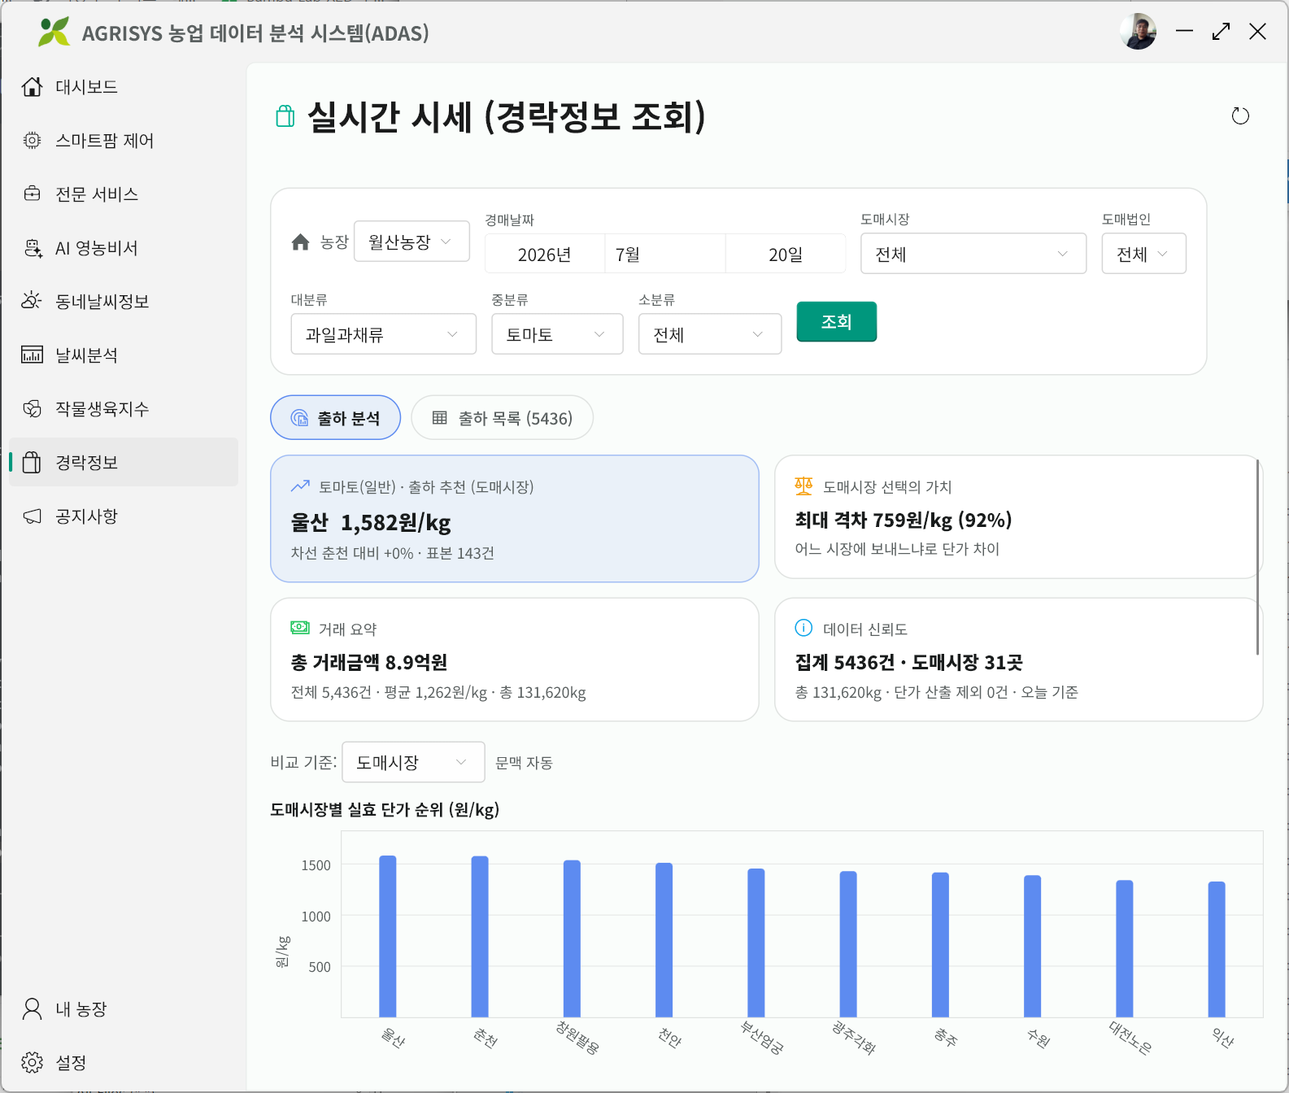Click the 작물생육지수 icon in sidebar
1289x1093 pixels.
32,409
